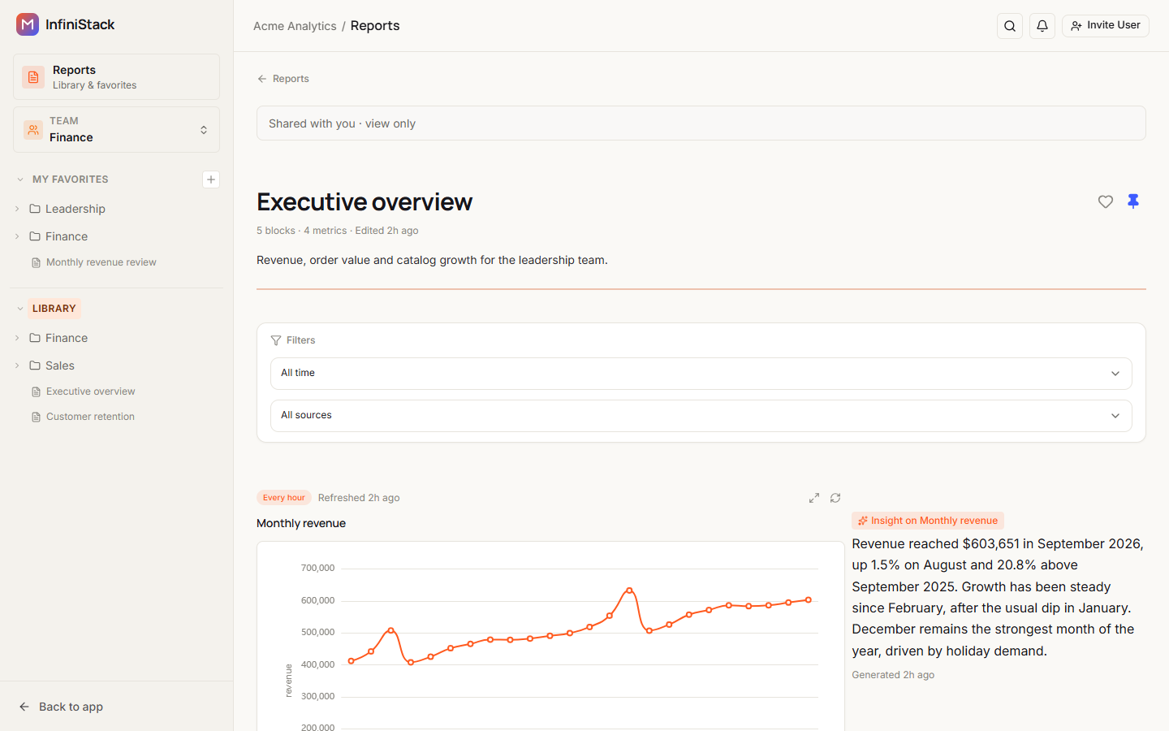The height and width of the screenshot is (731, 1169).
Task: Expand the Monthly revenue chart to fullscreen
Action: 814,498
